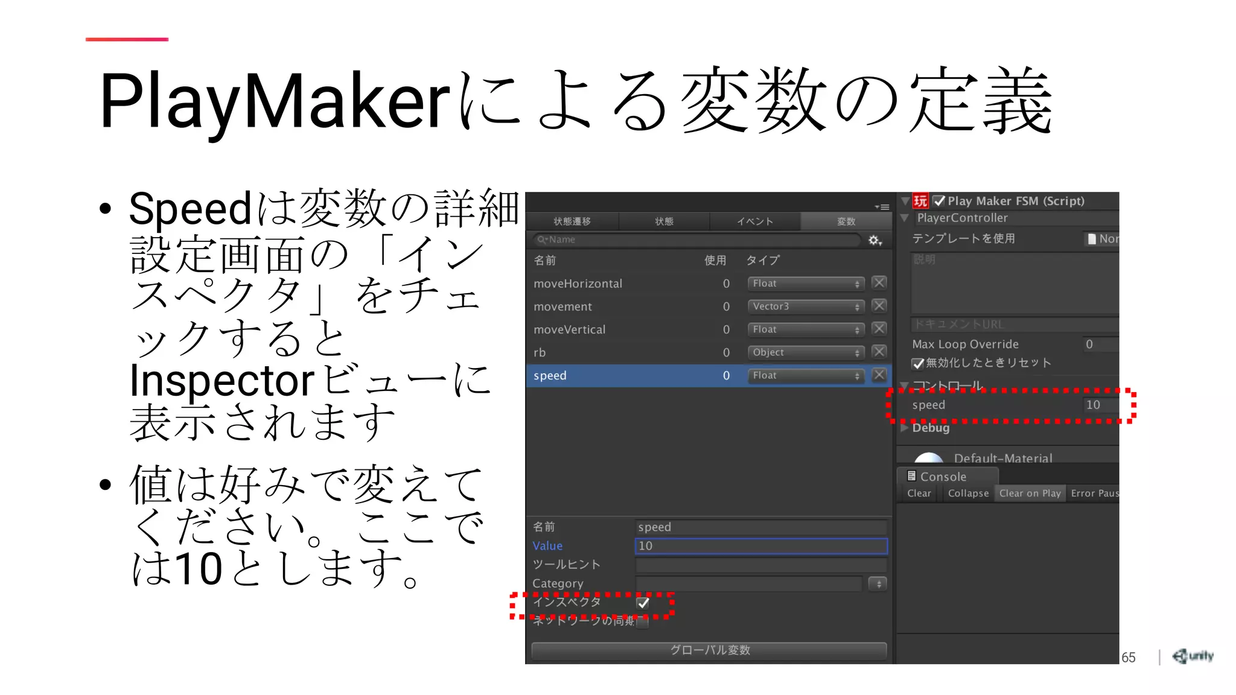Toggle the インスペクタ checkbox
1236x695 pixels.
coord(643,603)
